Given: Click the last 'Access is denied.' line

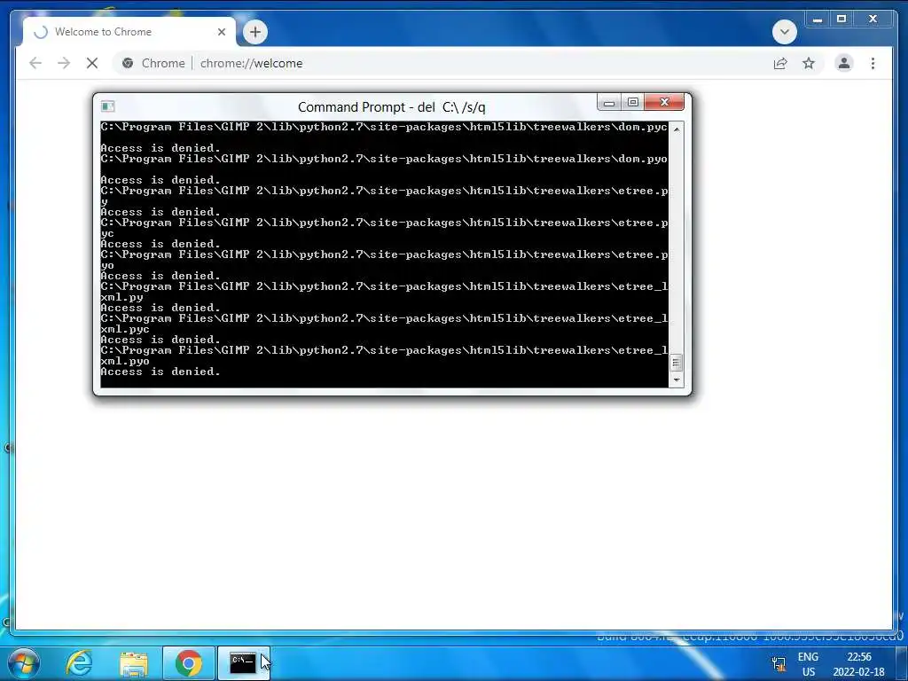Looking at the screenshot, I should pyautogui.click(x=160, y=372).
